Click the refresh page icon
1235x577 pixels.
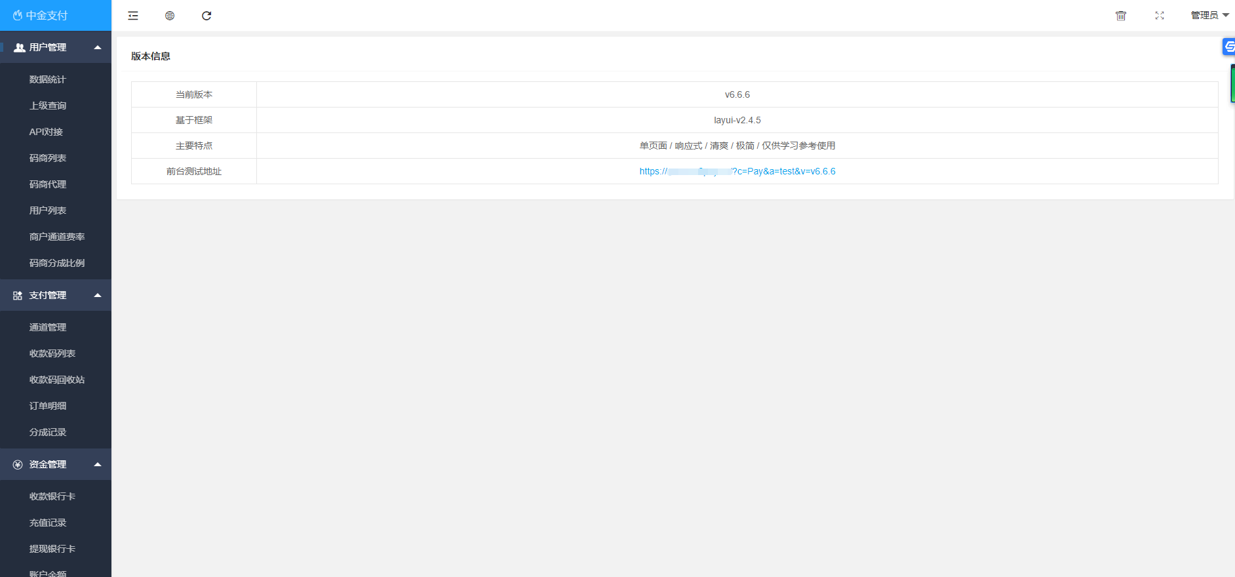[206, 16]
